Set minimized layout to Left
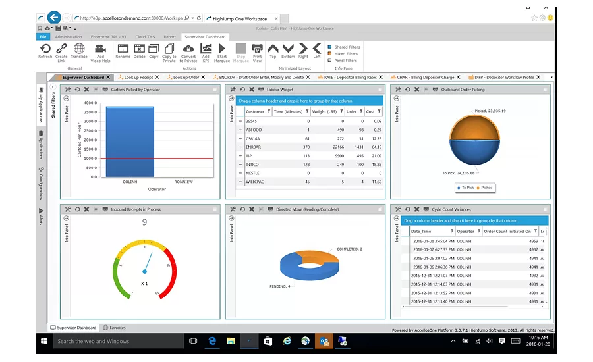This screenshot has width=593, height=362. 317,48
